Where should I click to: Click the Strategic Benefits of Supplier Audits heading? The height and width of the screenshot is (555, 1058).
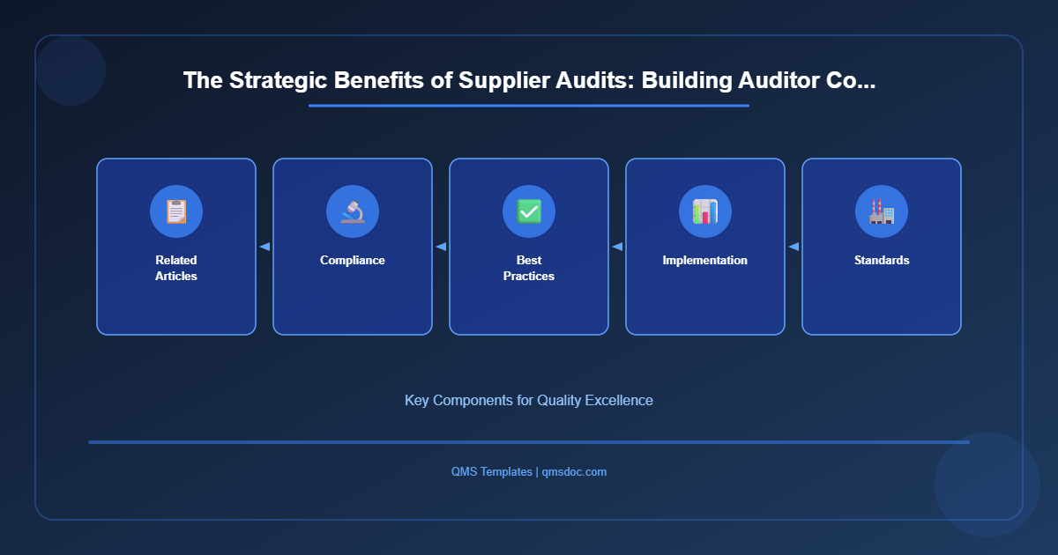(x=529, y=80)
